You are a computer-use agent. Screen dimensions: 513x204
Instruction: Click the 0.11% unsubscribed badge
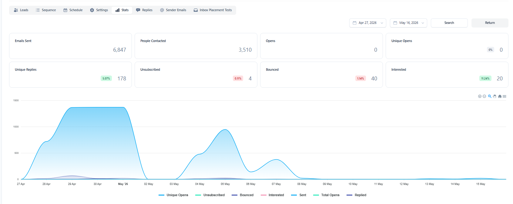click(238, 79)
